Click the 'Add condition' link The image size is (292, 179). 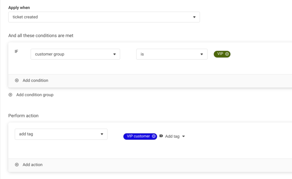(x=35, y=80)
